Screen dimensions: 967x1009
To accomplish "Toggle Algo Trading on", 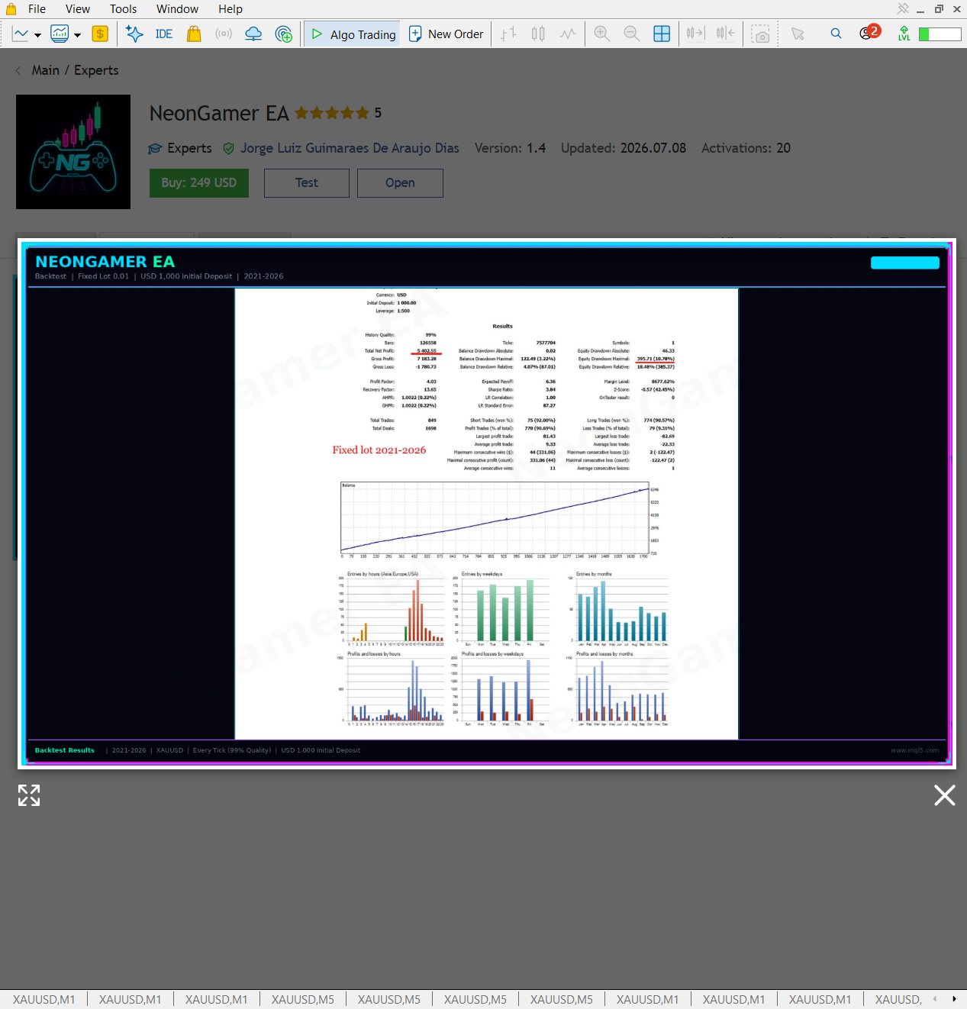I will coord(352,34).
